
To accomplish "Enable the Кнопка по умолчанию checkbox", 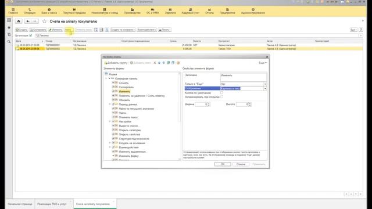I will pos(222,93).
